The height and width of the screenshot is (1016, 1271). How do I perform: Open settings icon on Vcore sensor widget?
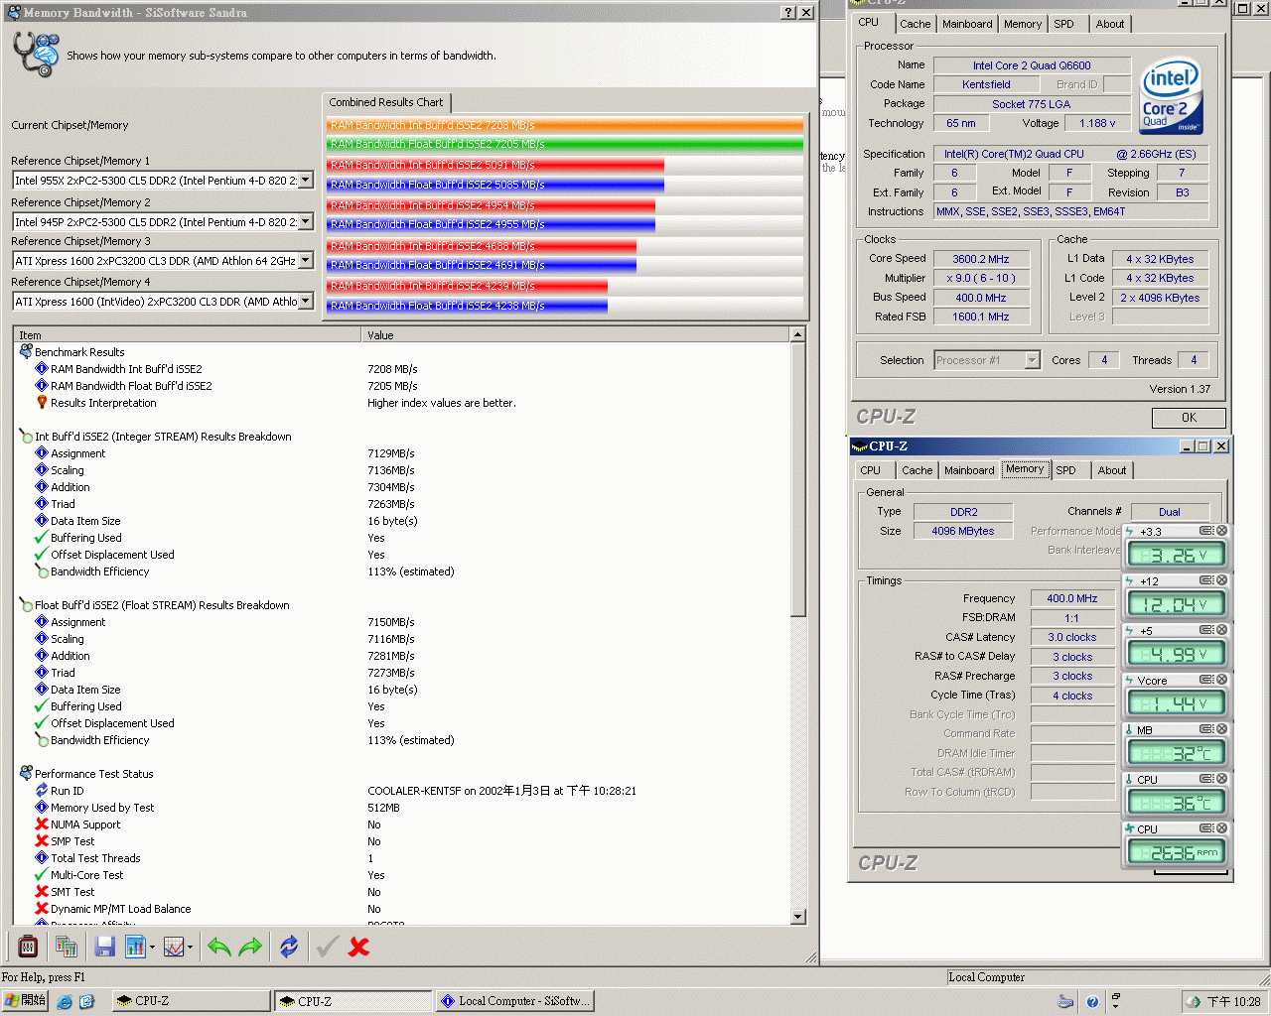1206,680
